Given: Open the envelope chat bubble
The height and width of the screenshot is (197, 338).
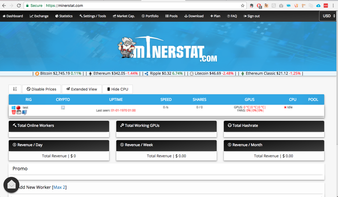Looking at the screenshot, I should pos(11,185).
